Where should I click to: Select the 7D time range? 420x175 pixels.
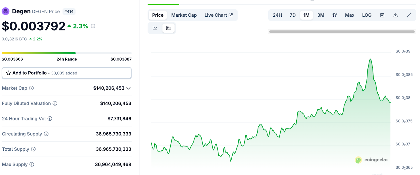click(x=293, y=15)
